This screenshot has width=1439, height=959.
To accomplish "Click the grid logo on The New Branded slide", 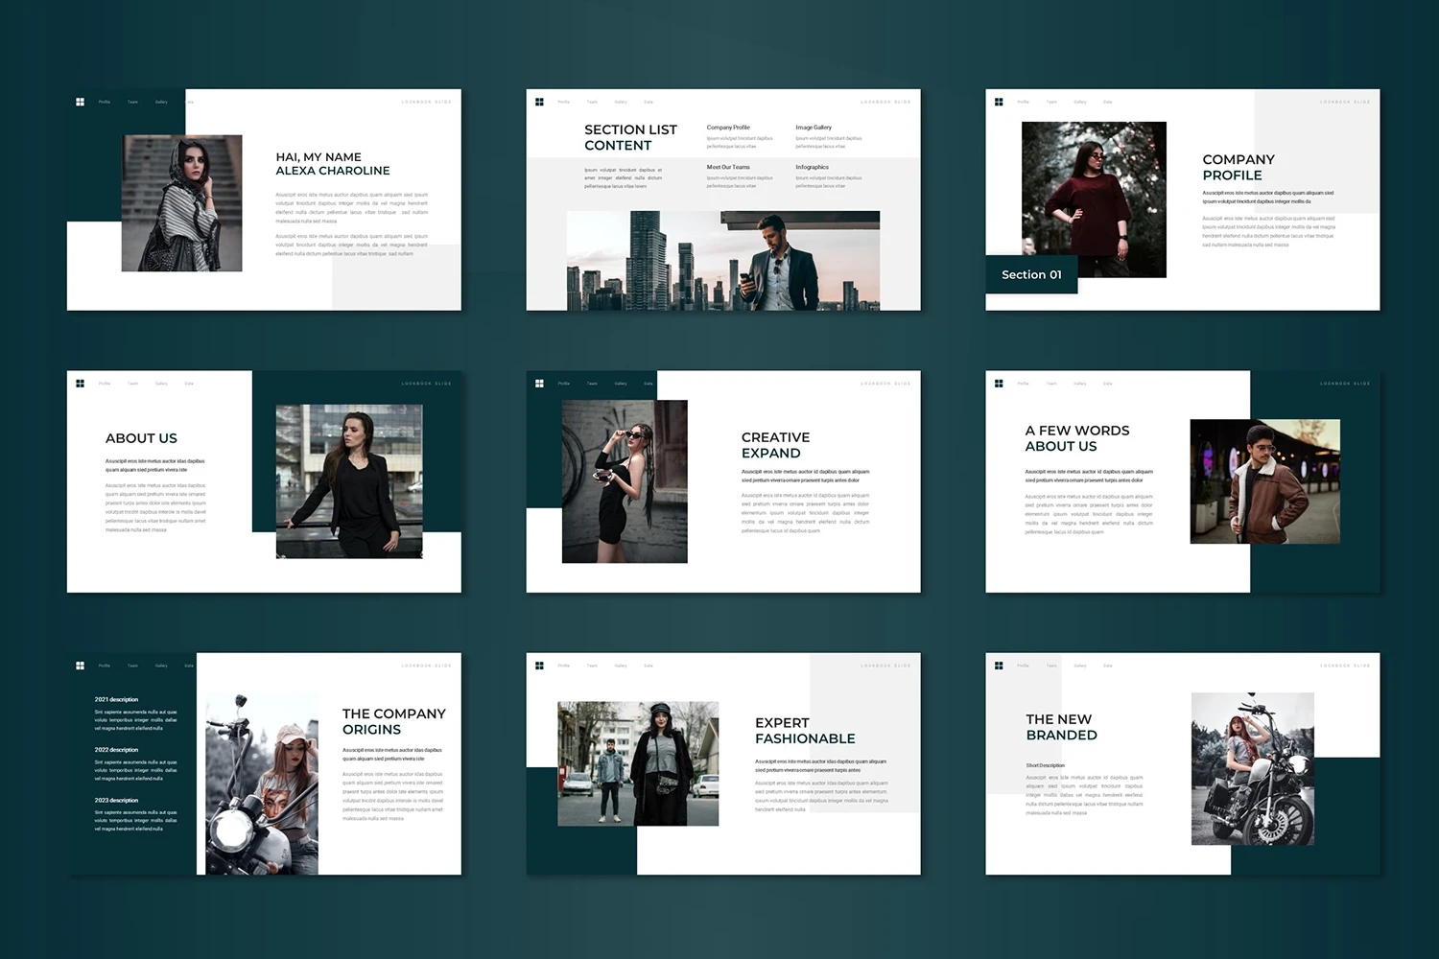I will (999, 666).
